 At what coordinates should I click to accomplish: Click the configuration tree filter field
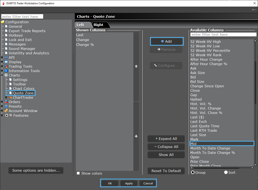22,17
